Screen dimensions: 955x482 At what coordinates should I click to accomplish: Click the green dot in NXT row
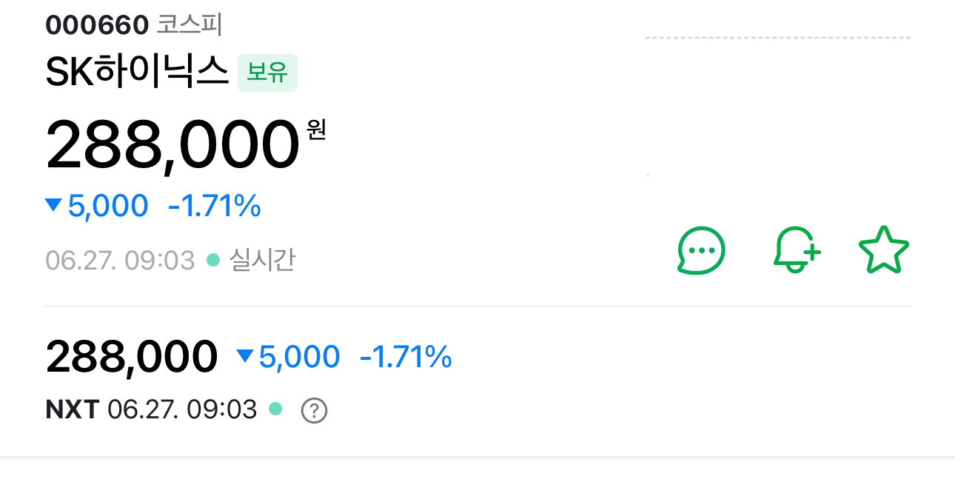pyautogui.click(x=275, y=409)
